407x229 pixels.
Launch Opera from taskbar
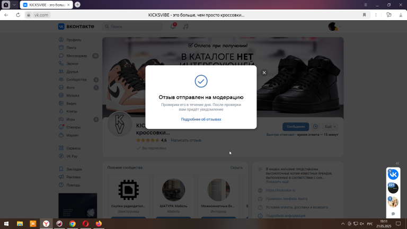(x=85, y=224)
